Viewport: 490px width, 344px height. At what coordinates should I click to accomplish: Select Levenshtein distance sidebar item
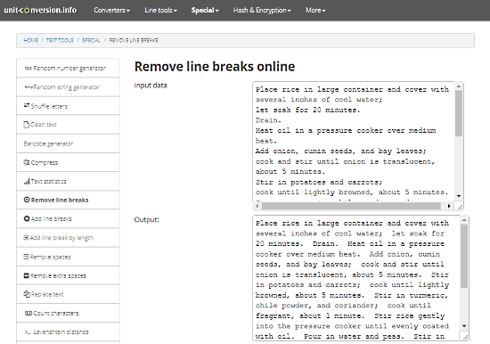point(68,332)
